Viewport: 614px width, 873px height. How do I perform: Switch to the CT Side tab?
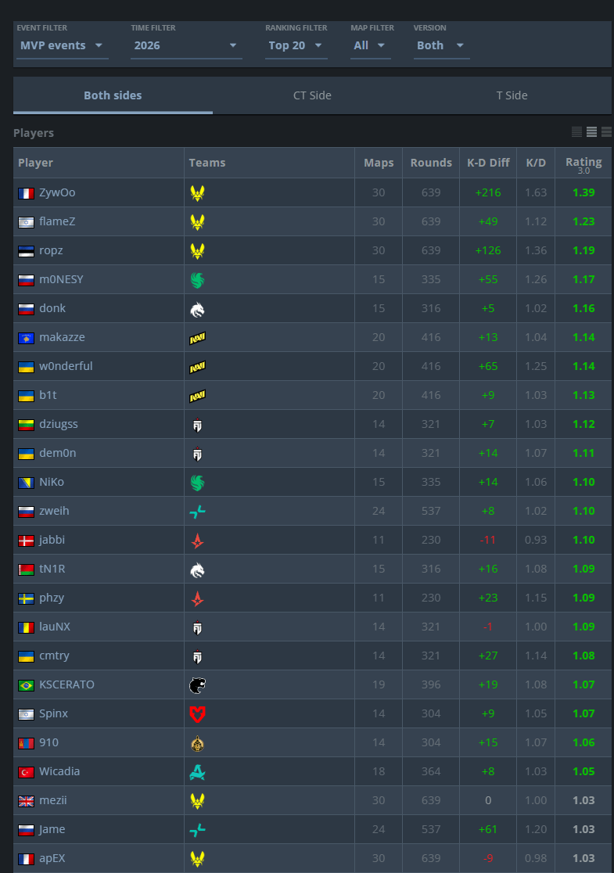click(312, 95)
